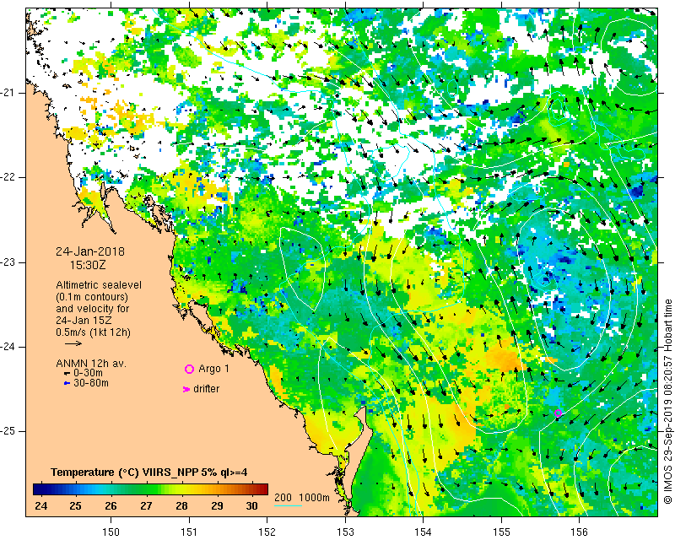Click the 'Temperature (°C) VIIRS_NPP 5% ql>=4' title

point(149,472)
